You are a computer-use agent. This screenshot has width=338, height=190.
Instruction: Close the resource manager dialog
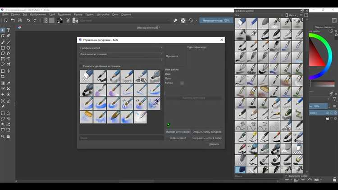(222, 40)
